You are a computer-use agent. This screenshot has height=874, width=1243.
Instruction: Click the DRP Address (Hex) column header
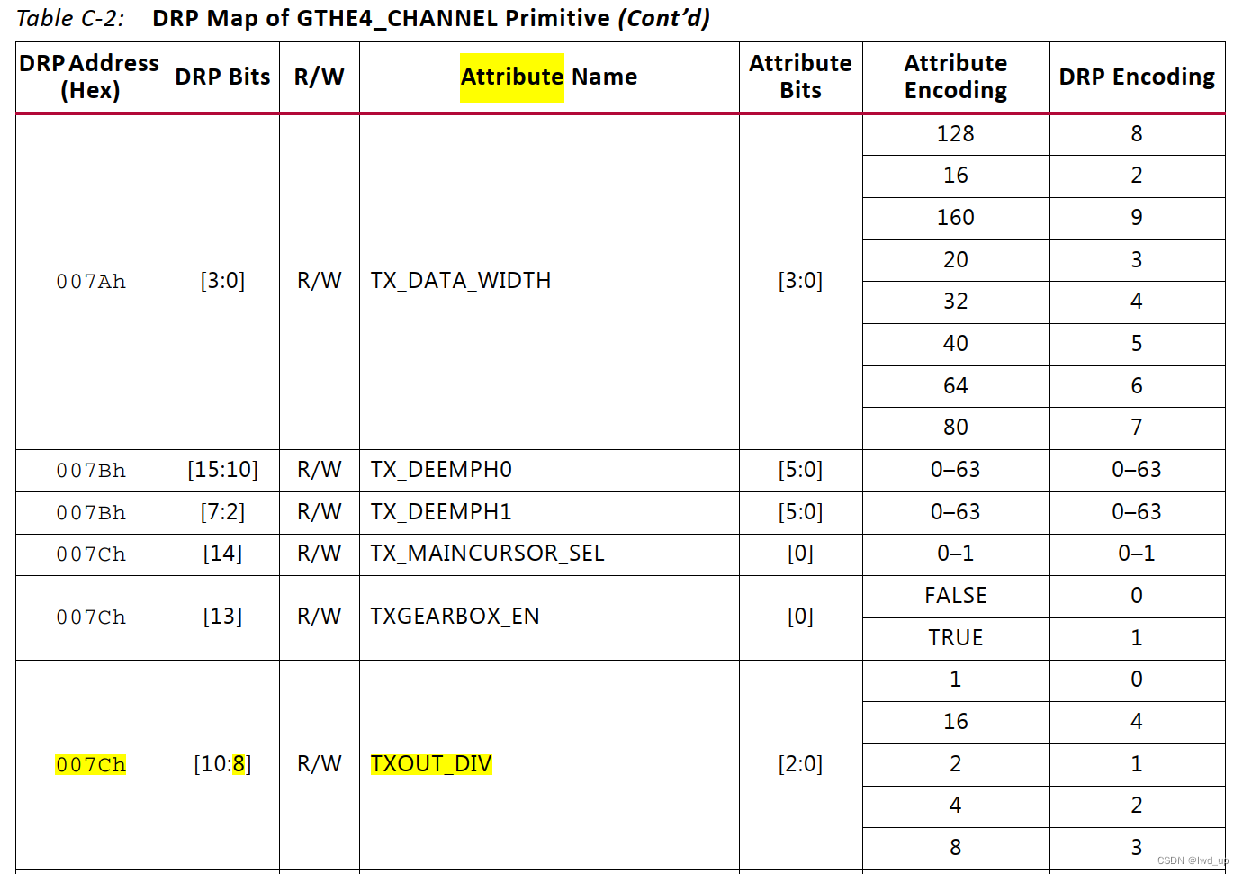coord(90,77)
